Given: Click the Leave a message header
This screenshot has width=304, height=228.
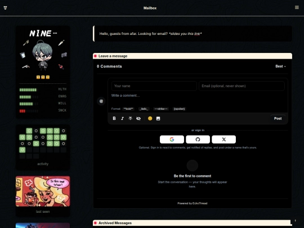Looking at the screenshot, I should 193,56.
